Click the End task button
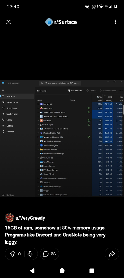 click(91, 91)
